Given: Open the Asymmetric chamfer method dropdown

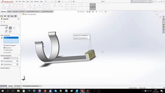Looking at the screenshot, I should pyautogui.click(x=11, y=58).
